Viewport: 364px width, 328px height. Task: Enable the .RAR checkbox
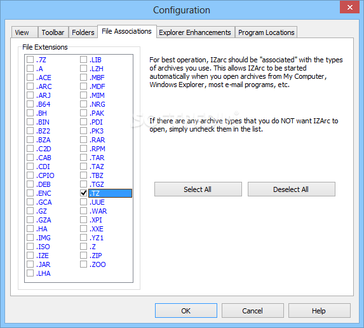[84, 140]
